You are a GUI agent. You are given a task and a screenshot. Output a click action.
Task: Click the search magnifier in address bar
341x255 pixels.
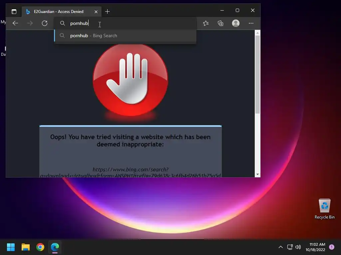click(x=62, y=23)
